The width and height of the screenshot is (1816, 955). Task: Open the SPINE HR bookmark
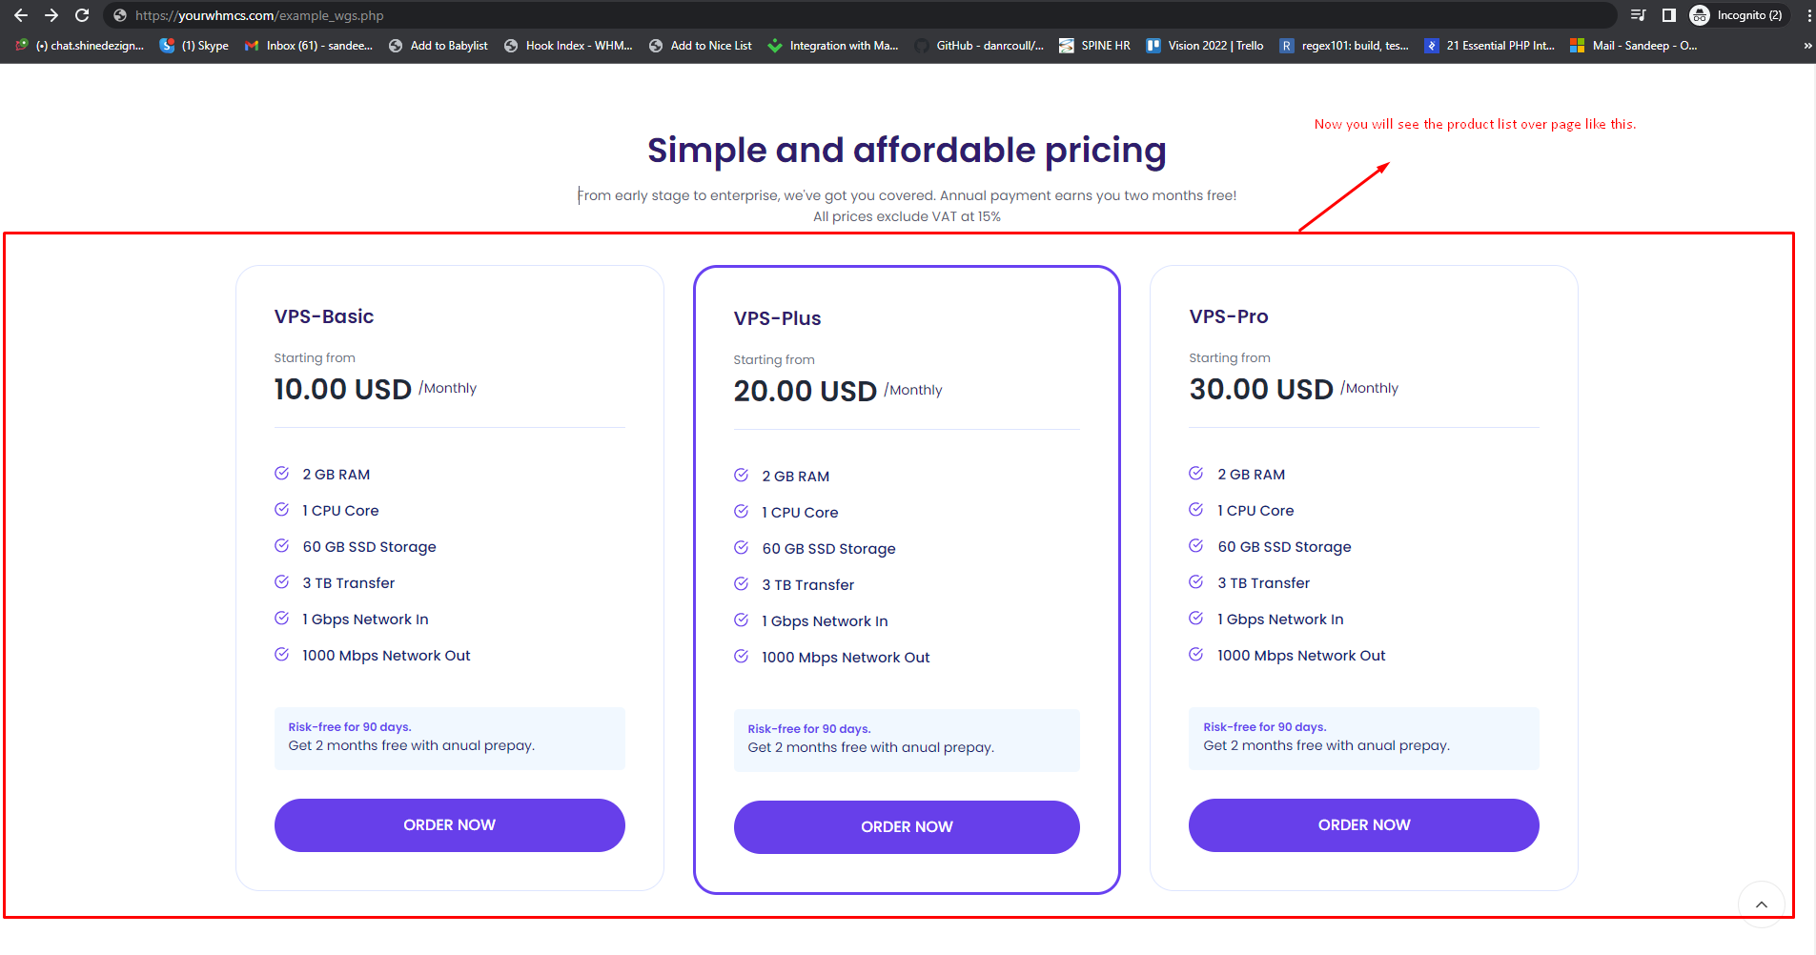point(1095,46)
